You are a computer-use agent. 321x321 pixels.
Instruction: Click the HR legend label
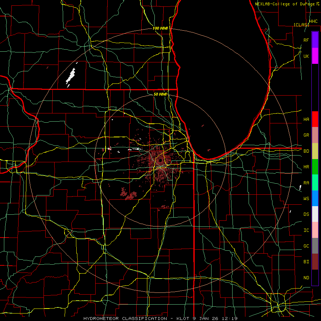pos(306,167)
